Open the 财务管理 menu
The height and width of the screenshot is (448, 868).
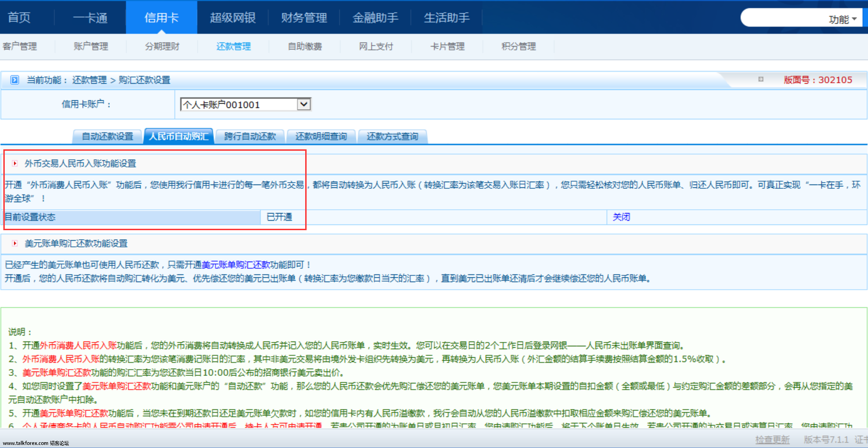tap(304, 18)
